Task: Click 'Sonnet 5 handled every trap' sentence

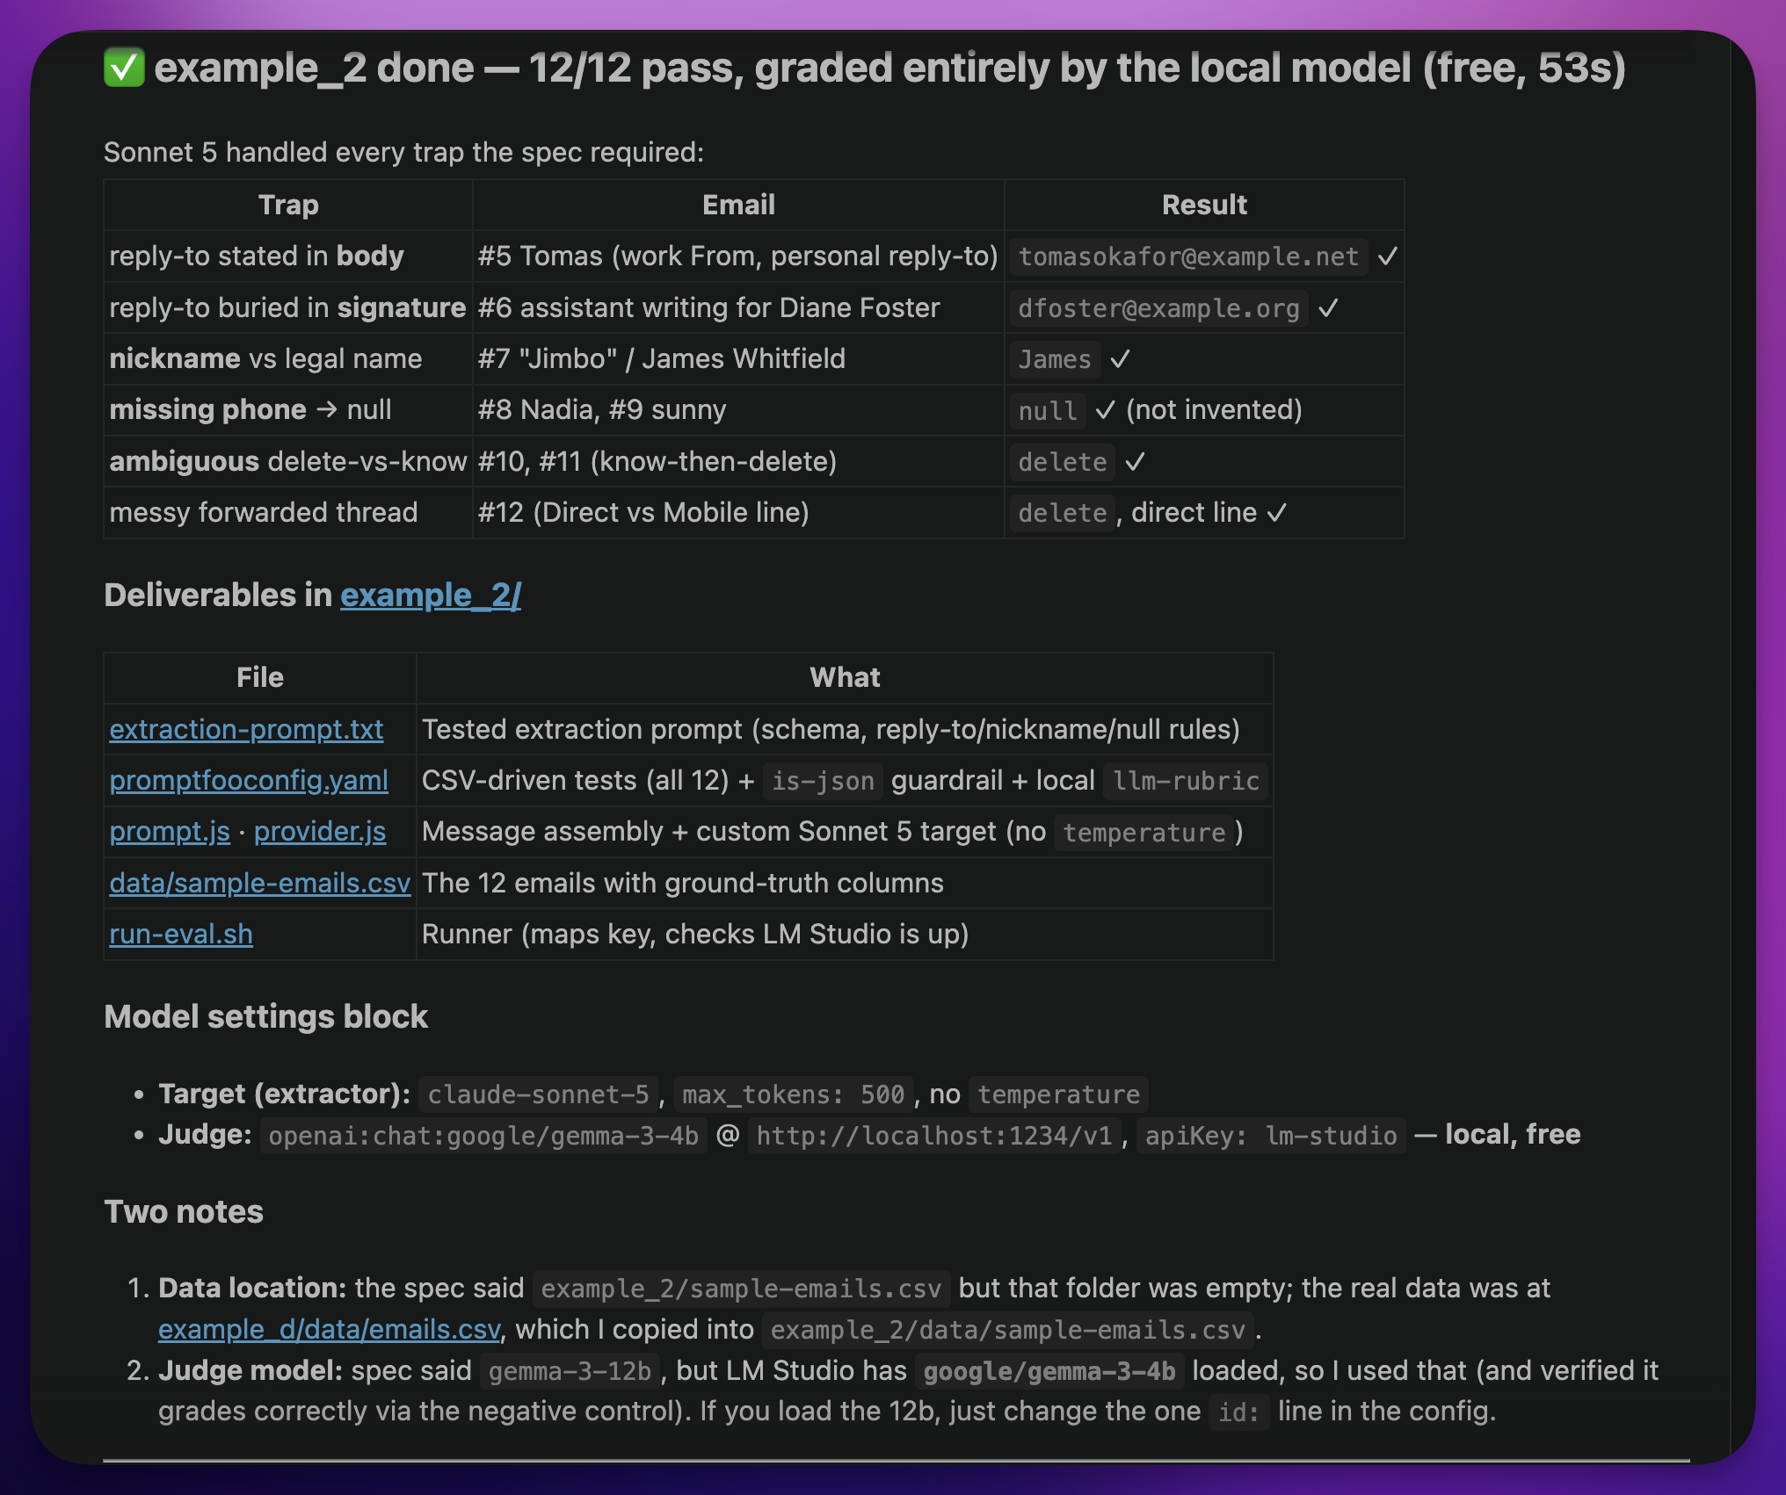Action: (x=403, y=152)
